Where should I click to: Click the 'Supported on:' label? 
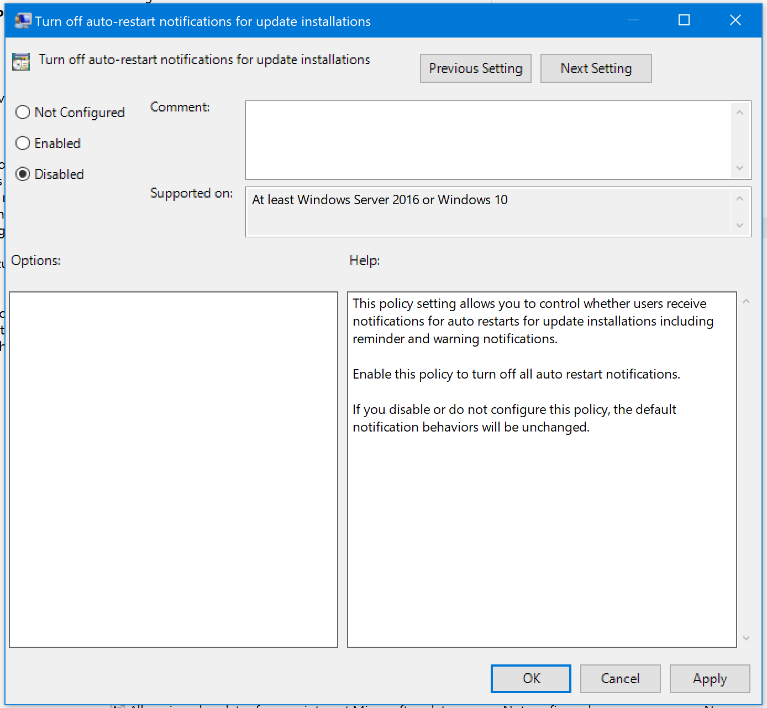[191, 194]
